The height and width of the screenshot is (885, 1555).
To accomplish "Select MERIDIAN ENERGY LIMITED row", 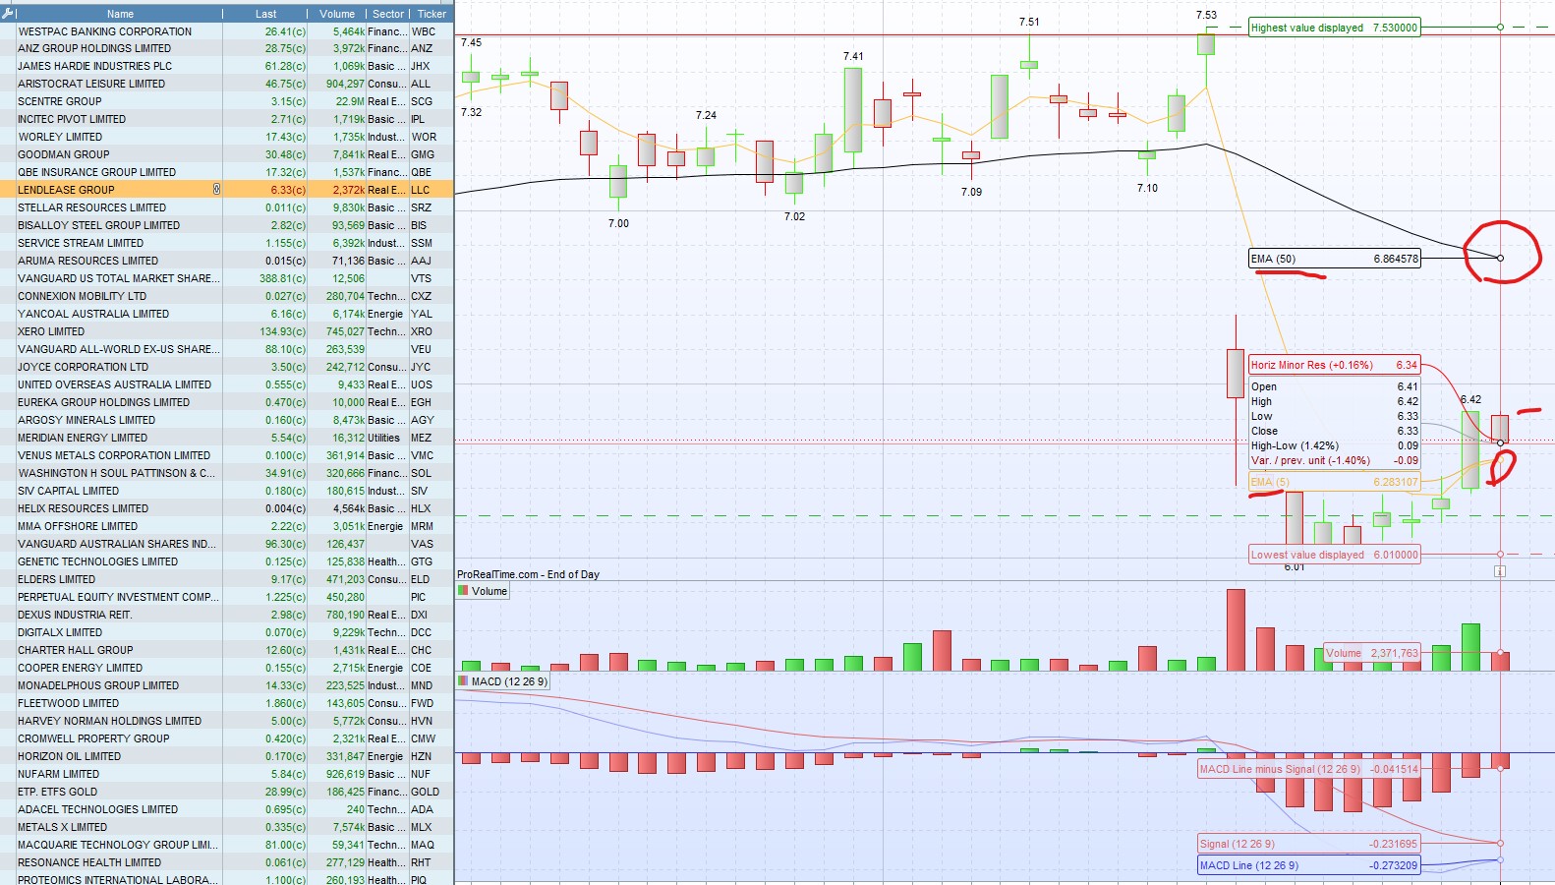I will point(226,438).
